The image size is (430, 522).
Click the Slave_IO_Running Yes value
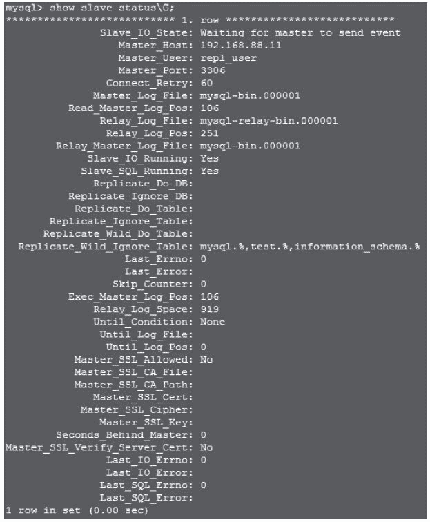[209, 158]
